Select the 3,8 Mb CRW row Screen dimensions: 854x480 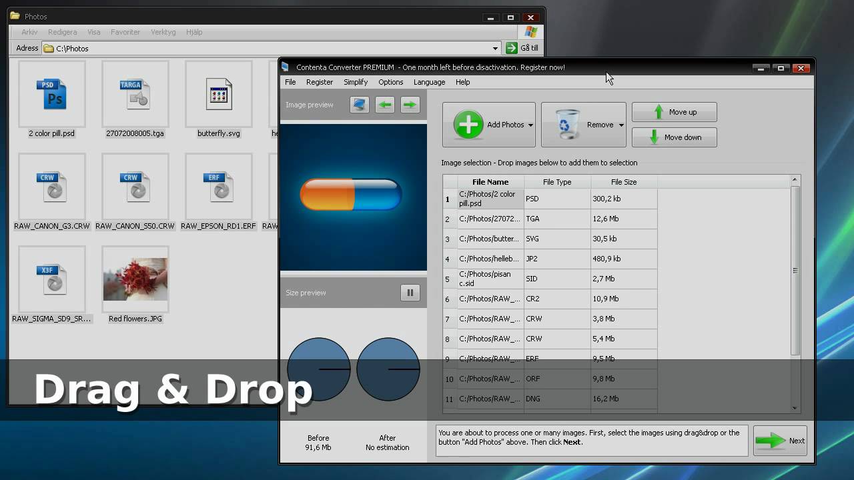pos(550,319)
